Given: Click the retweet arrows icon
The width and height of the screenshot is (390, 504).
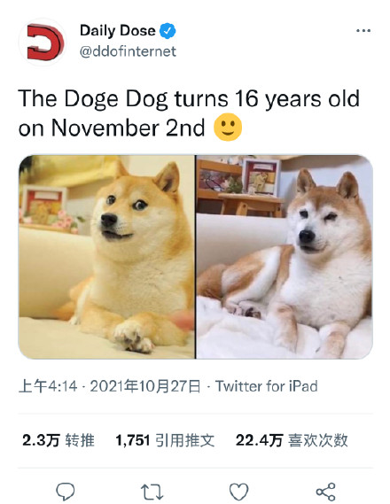Looking at the screenshot, I should tap(152, 492).
